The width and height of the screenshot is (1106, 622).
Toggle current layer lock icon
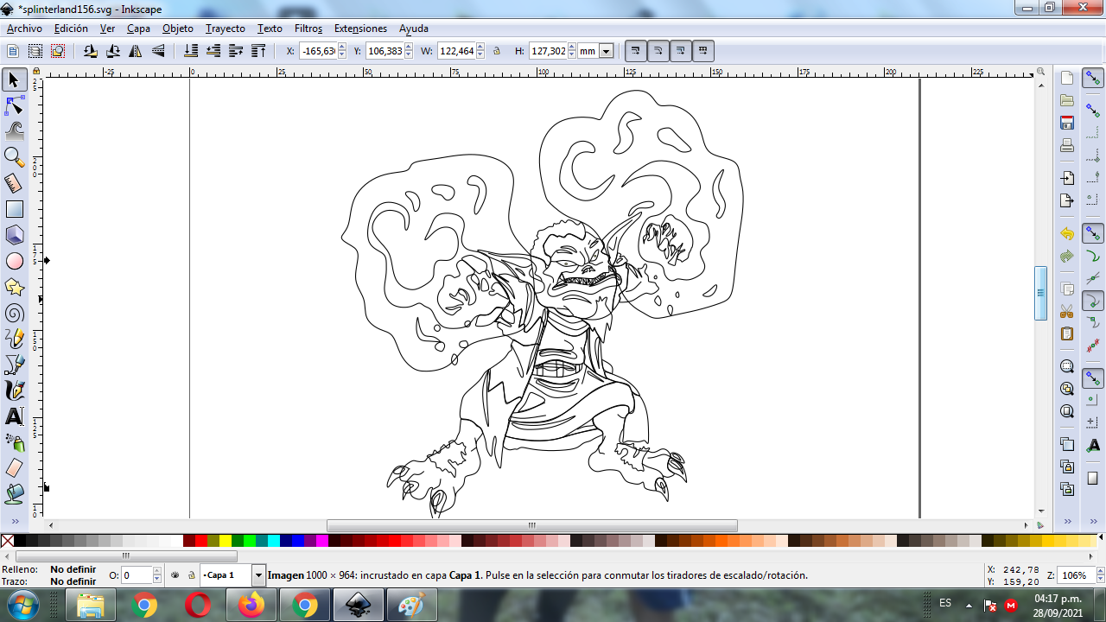pos(191,574)
